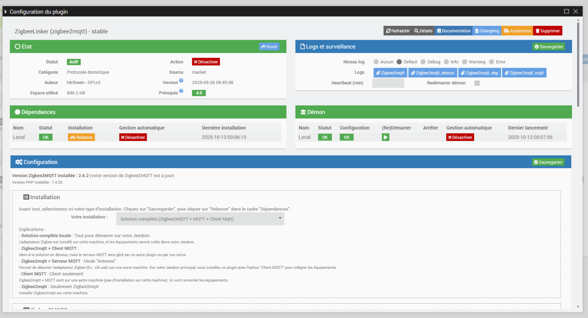View the plugin Changelog
Screen dimensions: 588x318
(x=487, y=31)
